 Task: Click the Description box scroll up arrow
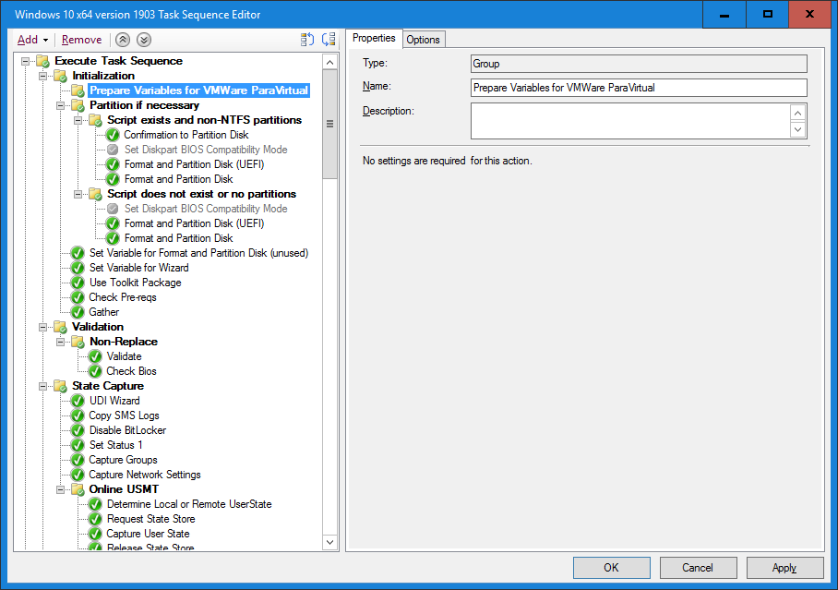click(x=798, y=113)
